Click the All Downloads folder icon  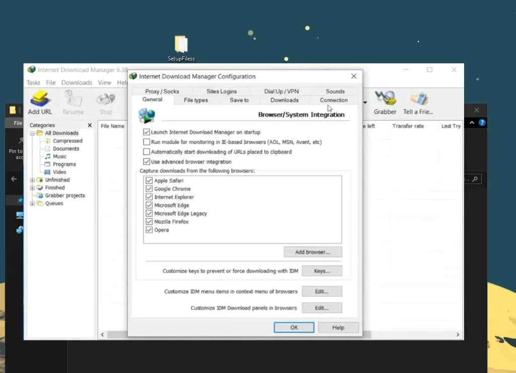tap(40, 133)
